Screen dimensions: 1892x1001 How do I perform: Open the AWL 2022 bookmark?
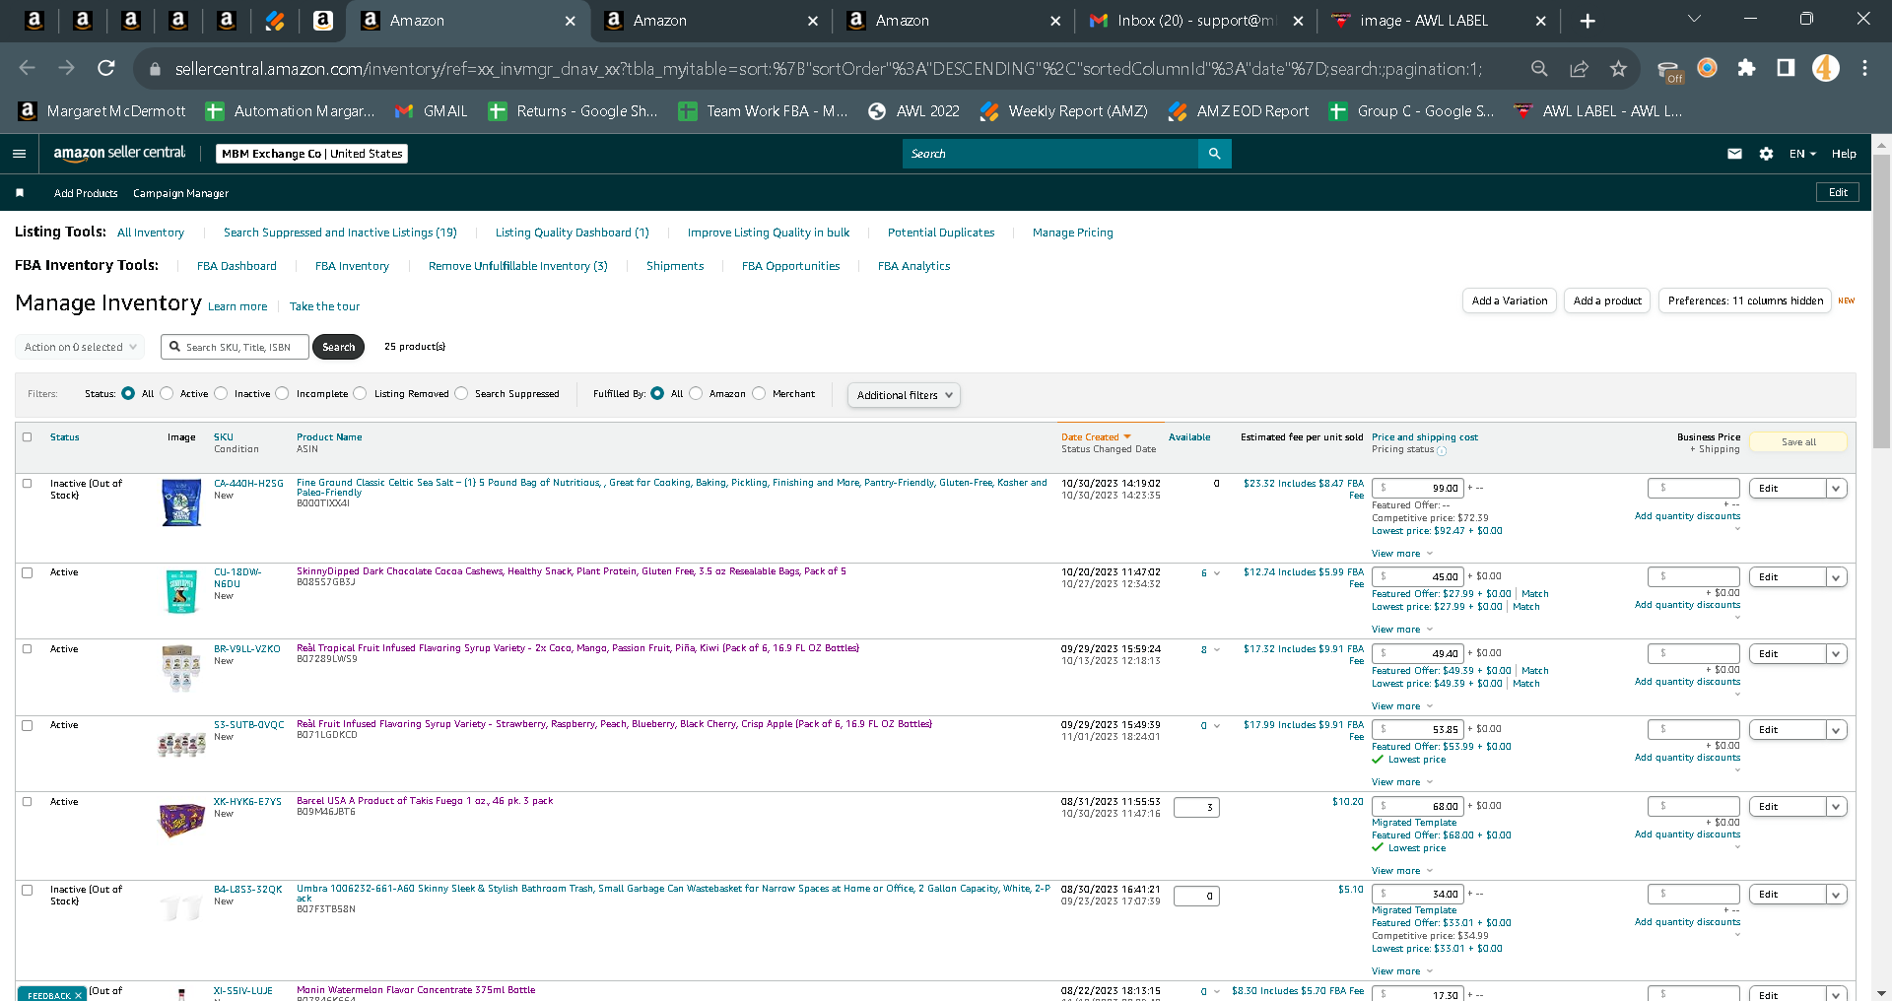pos(913,111)
